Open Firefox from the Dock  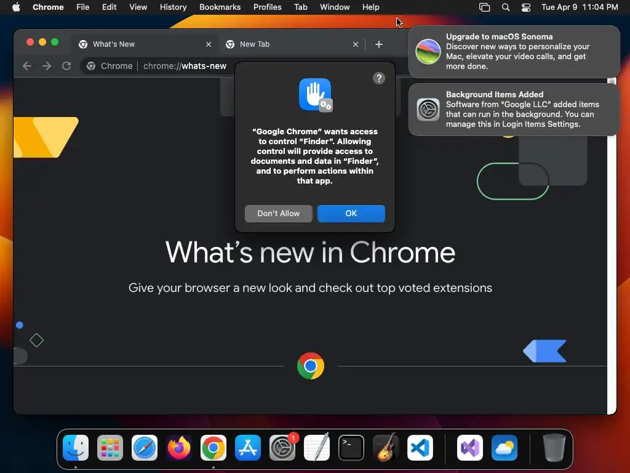[x=179, y=447]
